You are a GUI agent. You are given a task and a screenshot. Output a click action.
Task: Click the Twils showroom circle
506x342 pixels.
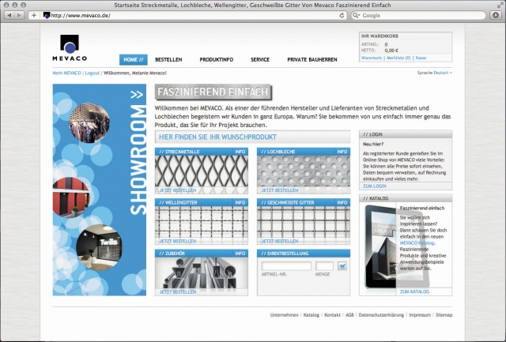(x=99, y=247)
